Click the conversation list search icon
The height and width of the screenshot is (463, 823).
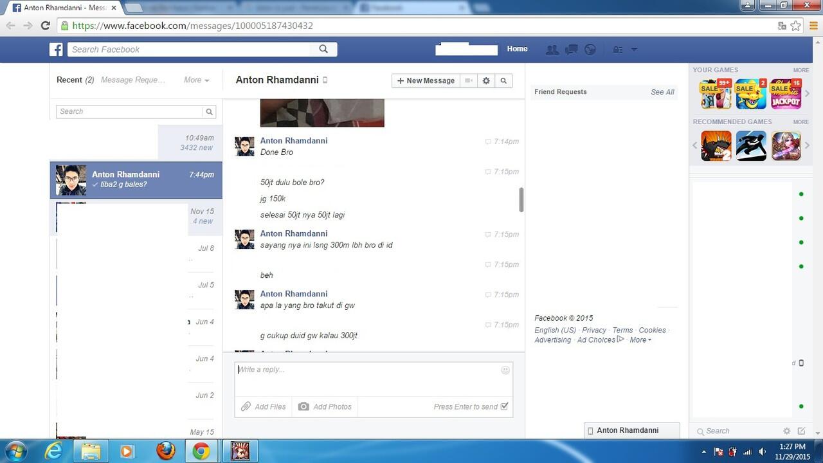tap(209, 111)
